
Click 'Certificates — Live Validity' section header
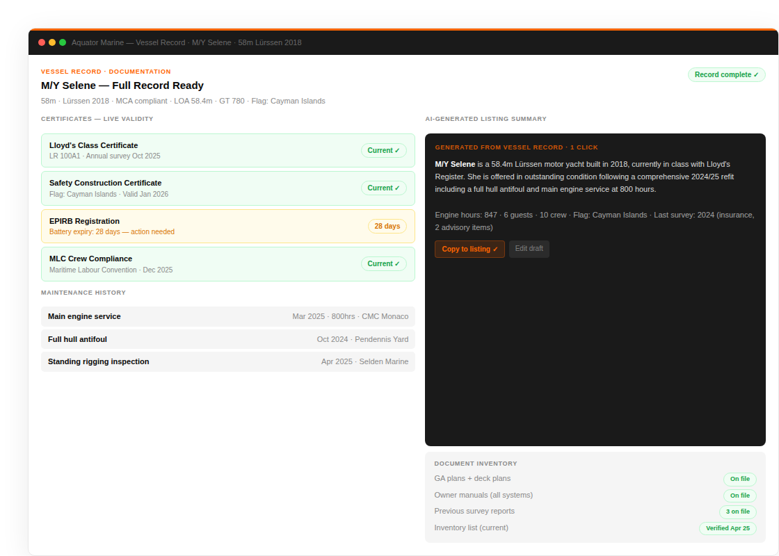tap(97, 119)
